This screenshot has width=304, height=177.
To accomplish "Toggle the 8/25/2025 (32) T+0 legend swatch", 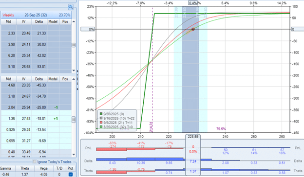I will coord(101,127).
